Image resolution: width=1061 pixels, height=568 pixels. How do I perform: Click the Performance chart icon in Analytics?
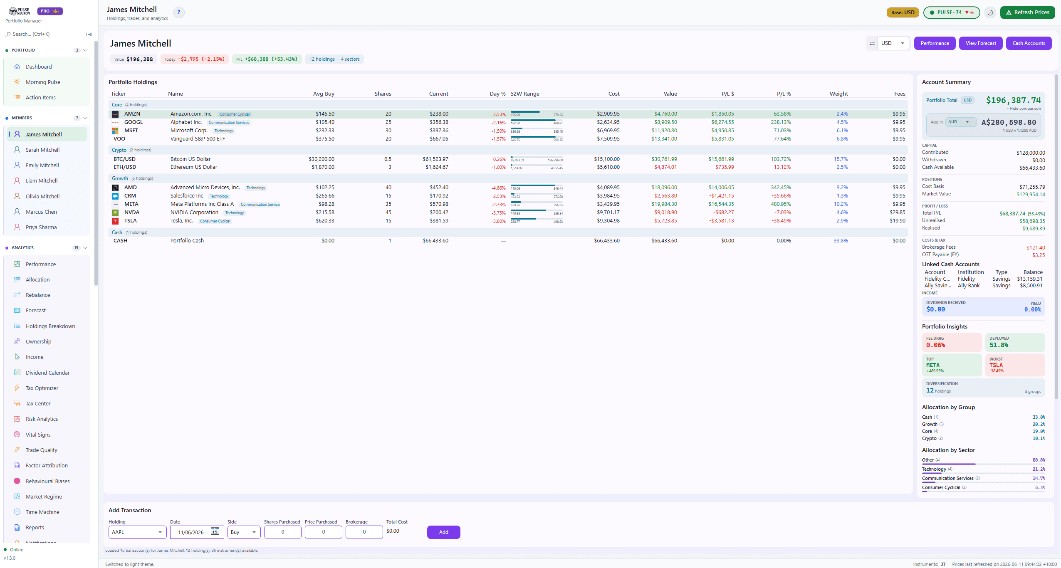point(17,264)
